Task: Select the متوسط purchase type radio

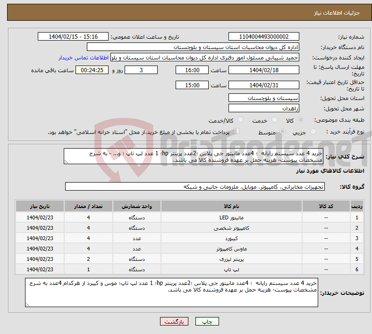Action: click(282, 131)
